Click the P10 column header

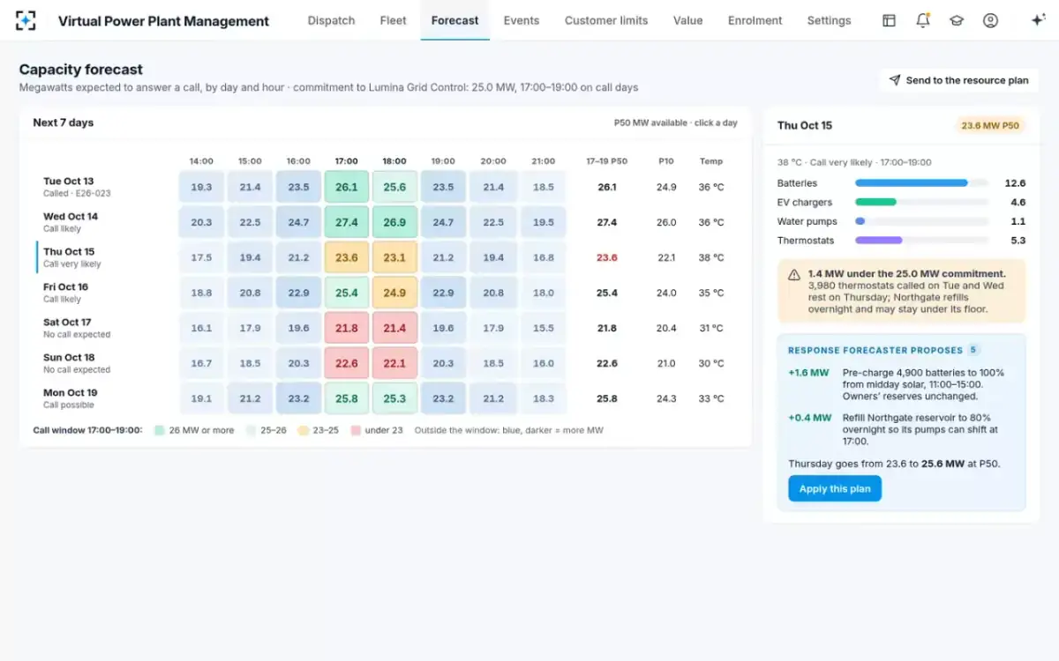click(x=666, y=161)
